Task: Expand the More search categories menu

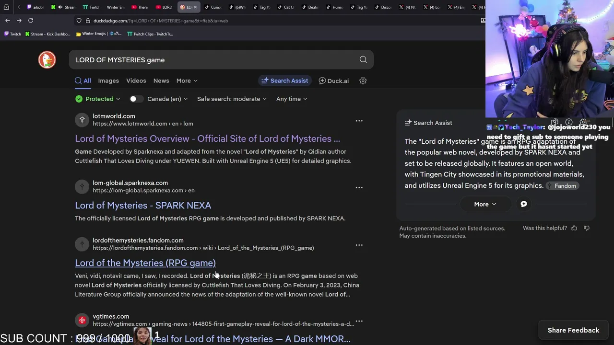Action: point(187,80)
